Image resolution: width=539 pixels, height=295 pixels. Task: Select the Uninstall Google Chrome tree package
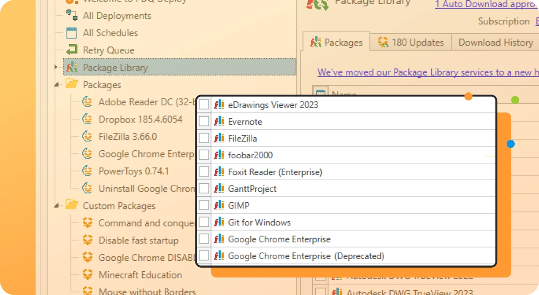click(146, 188)
